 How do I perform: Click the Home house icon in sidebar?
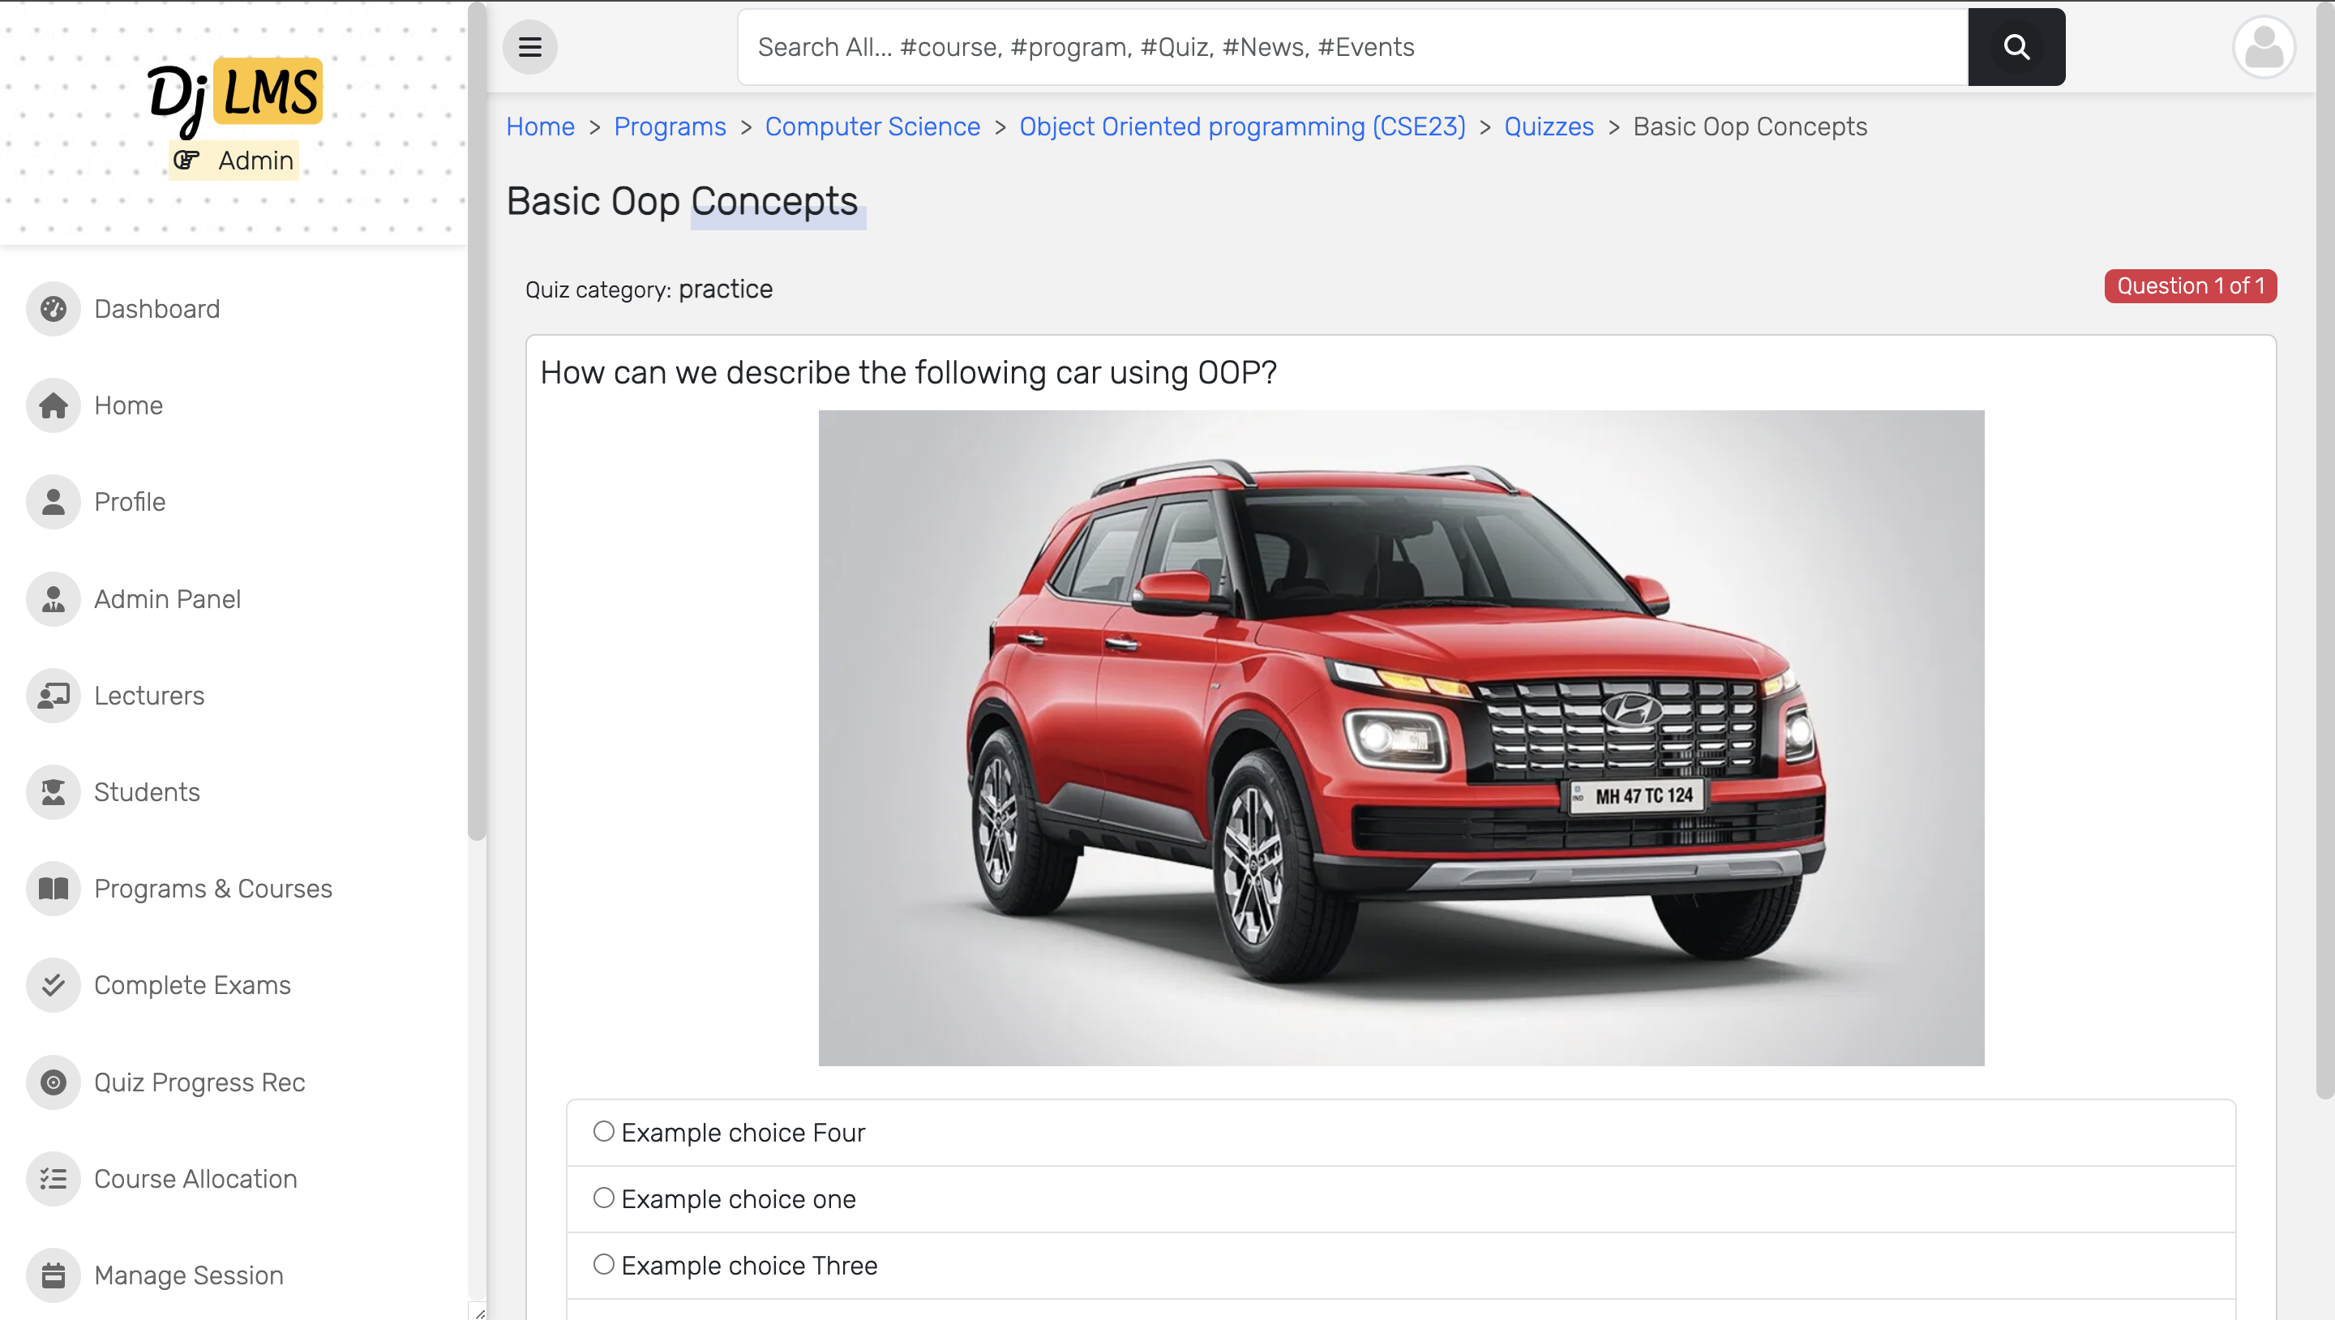(x=54, y=405)
